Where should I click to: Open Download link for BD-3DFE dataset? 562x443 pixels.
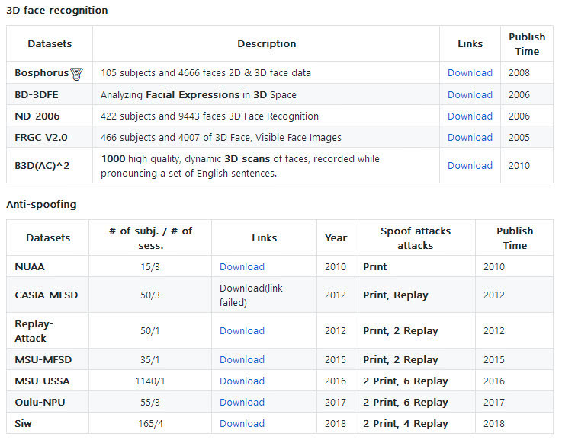470,95
